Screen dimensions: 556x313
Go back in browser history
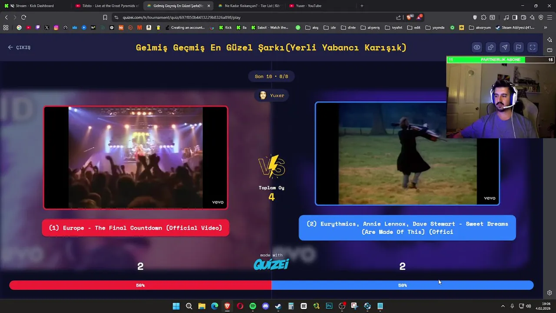(x=6, y=17)
